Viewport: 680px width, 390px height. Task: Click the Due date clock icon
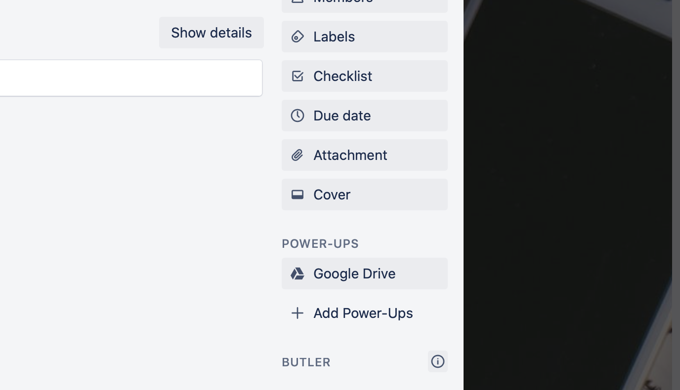297,116
